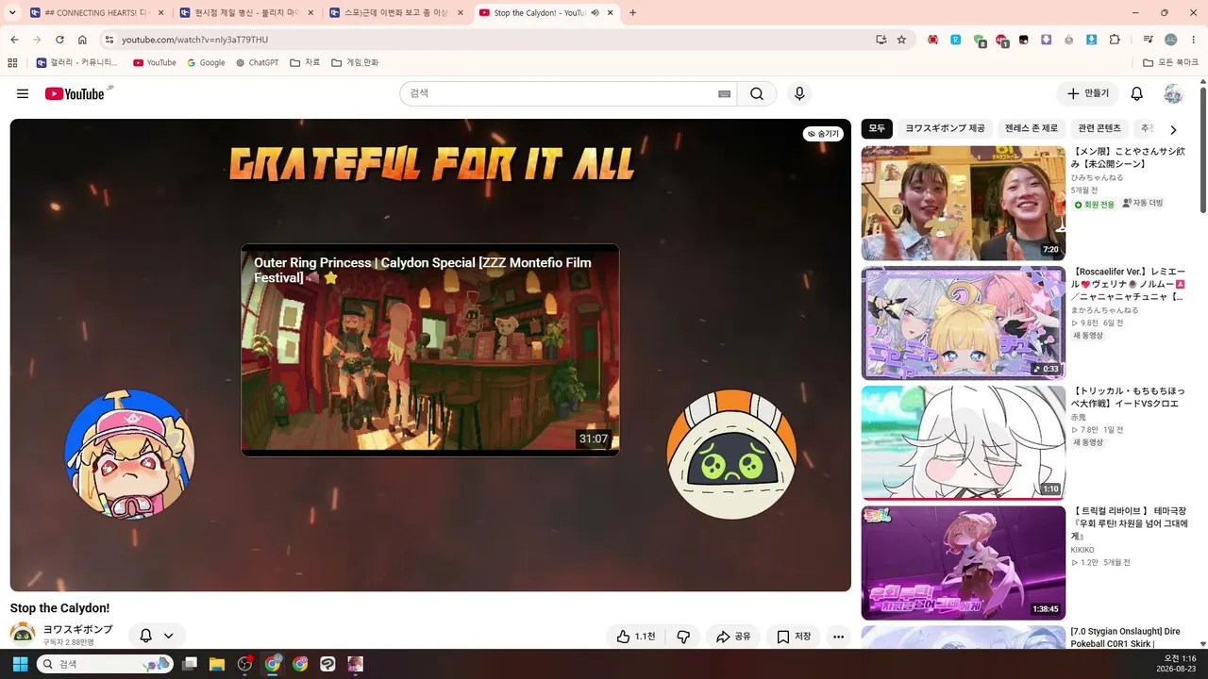
Task: Open the Chrome extensions puzzle menu
Action: point(1115,40)
